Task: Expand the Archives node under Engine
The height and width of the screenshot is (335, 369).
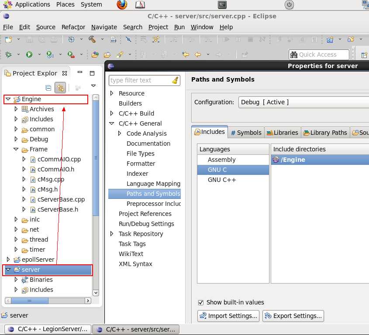Action: point(16,109)
